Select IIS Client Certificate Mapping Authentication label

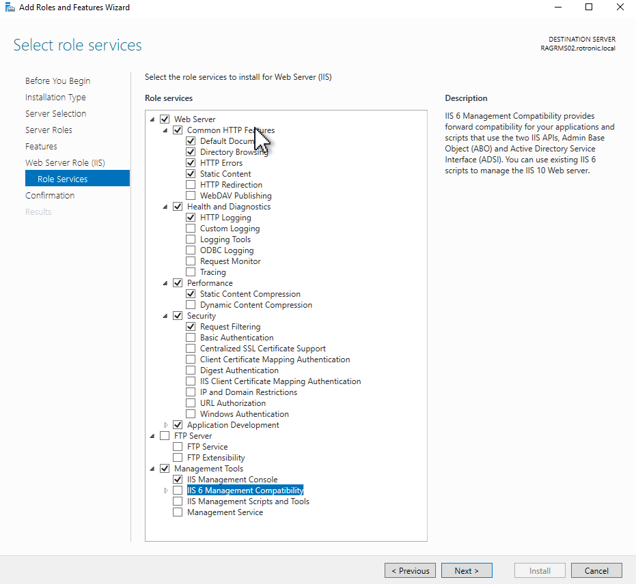tap(280, 381)
